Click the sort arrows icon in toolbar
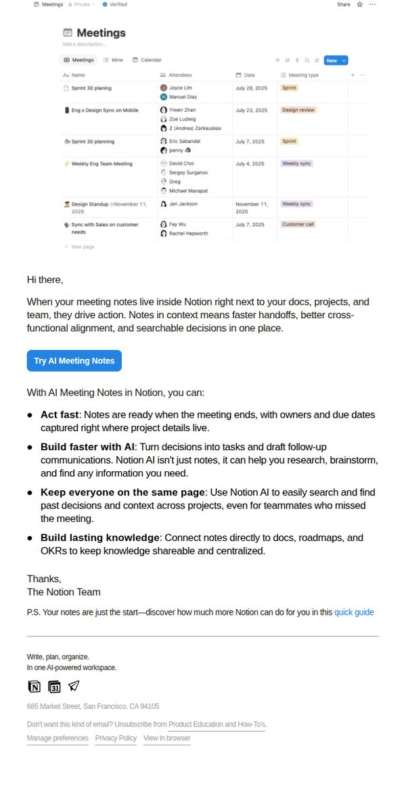The width and height of the screenshot is (406, 811). tap(288, 60)
